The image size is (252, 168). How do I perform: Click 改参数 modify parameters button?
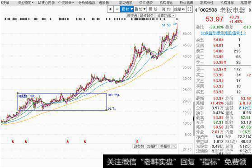[139, 146]
